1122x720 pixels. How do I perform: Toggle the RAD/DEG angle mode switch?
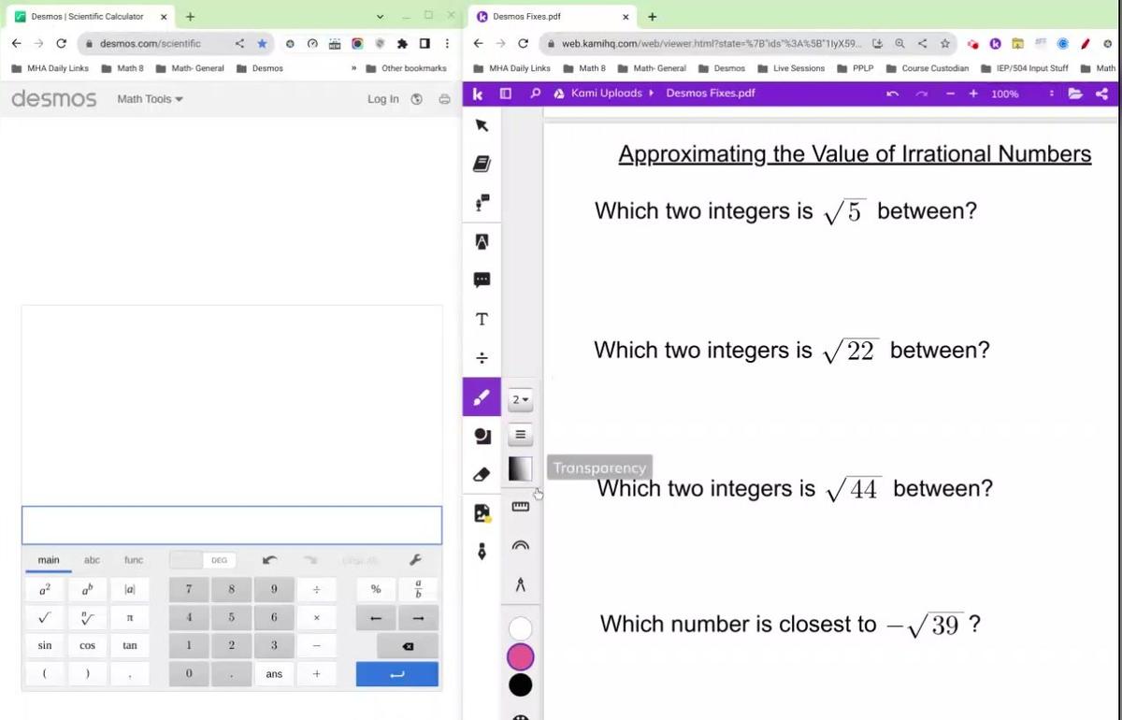[x=203, y=560]
